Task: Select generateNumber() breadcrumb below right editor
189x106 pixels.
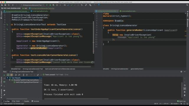Action: click(x=137, y=69)
